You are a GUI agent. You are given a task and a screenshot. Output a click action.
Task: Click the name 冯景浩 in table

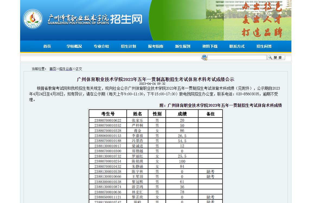137,141
